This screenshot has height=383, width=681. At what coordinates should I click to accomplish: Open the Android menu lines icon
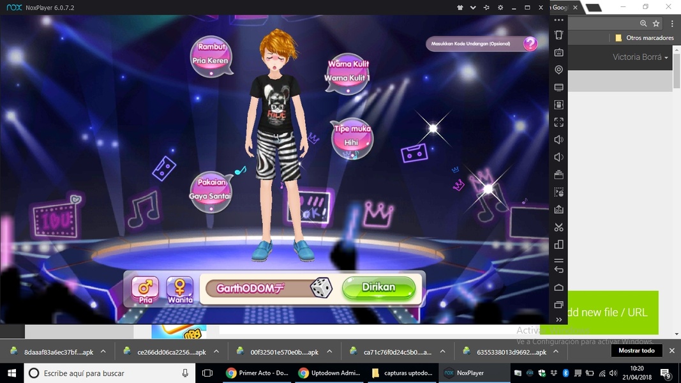click(559, 260)
